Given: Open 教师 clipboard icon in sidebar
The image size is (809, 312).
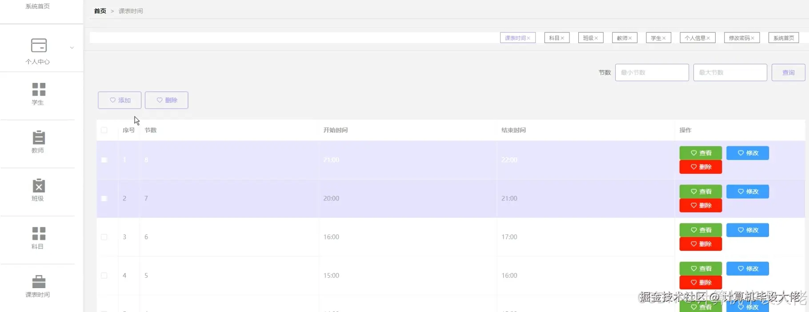Looking at the screenshot, I should click(39, 137).
